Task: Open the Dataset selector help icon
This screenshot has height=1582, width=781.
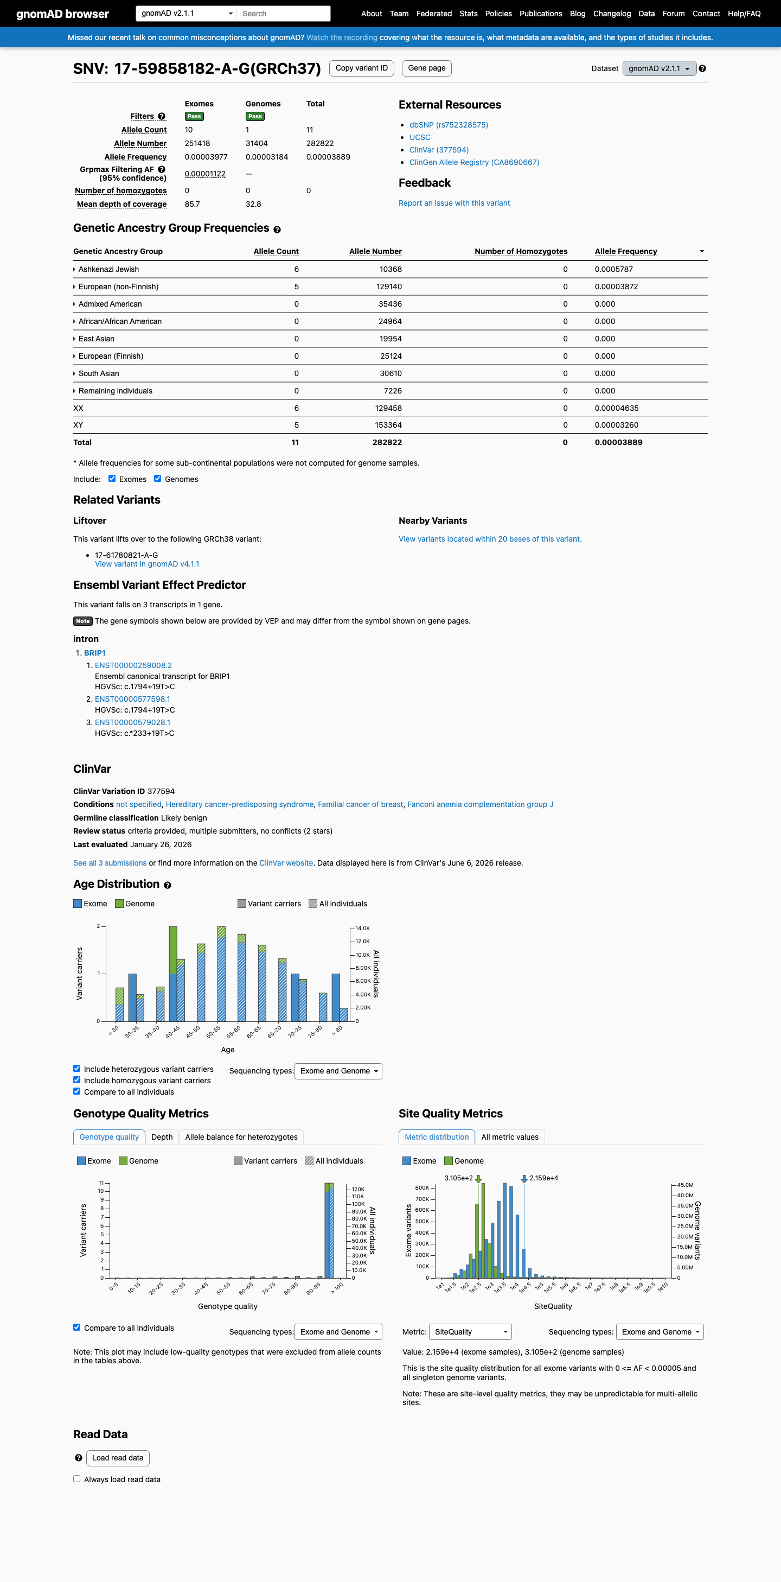Action: [x=702, y=69]
